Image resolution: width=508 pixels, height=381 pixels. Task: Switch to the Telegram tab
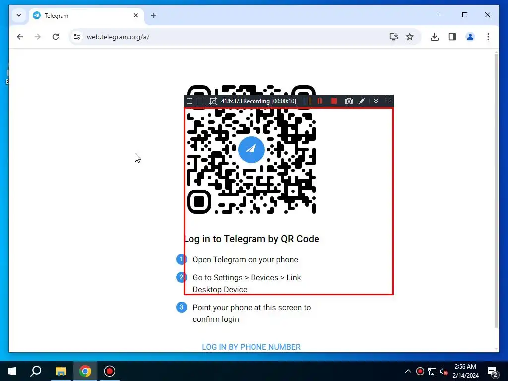pos(86,15)
